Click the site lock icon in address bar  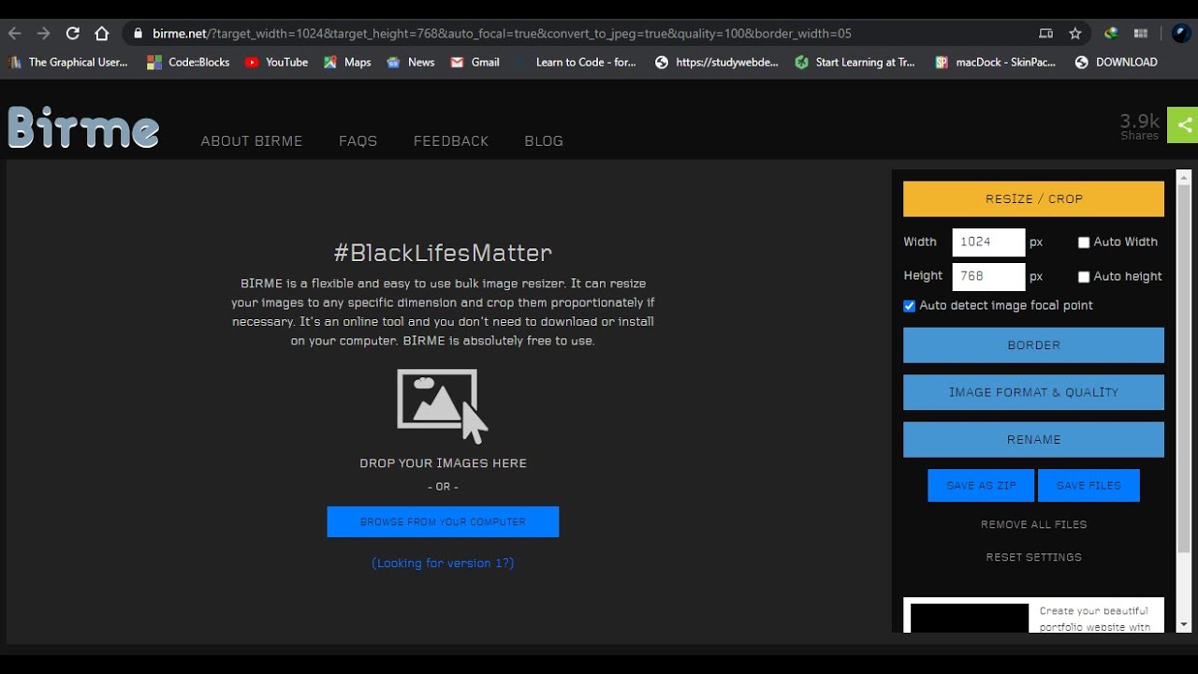coord(139,34)
